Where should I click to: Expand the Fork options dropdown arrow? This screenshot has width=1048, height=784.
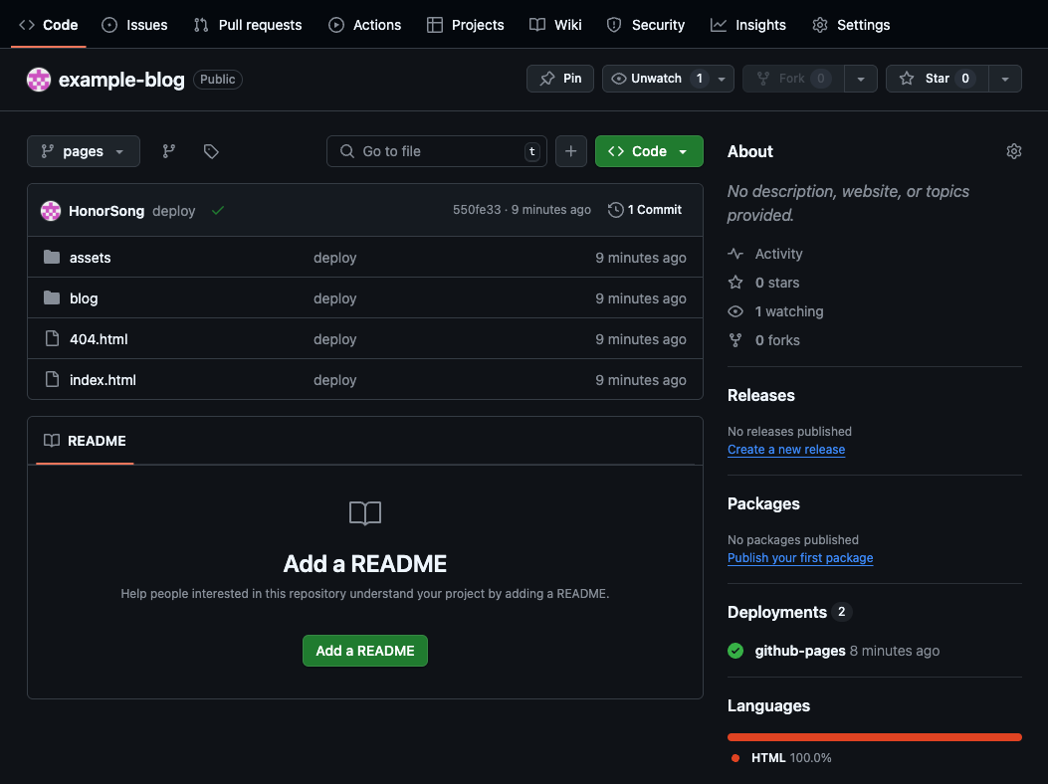click(x=861, y=79)
